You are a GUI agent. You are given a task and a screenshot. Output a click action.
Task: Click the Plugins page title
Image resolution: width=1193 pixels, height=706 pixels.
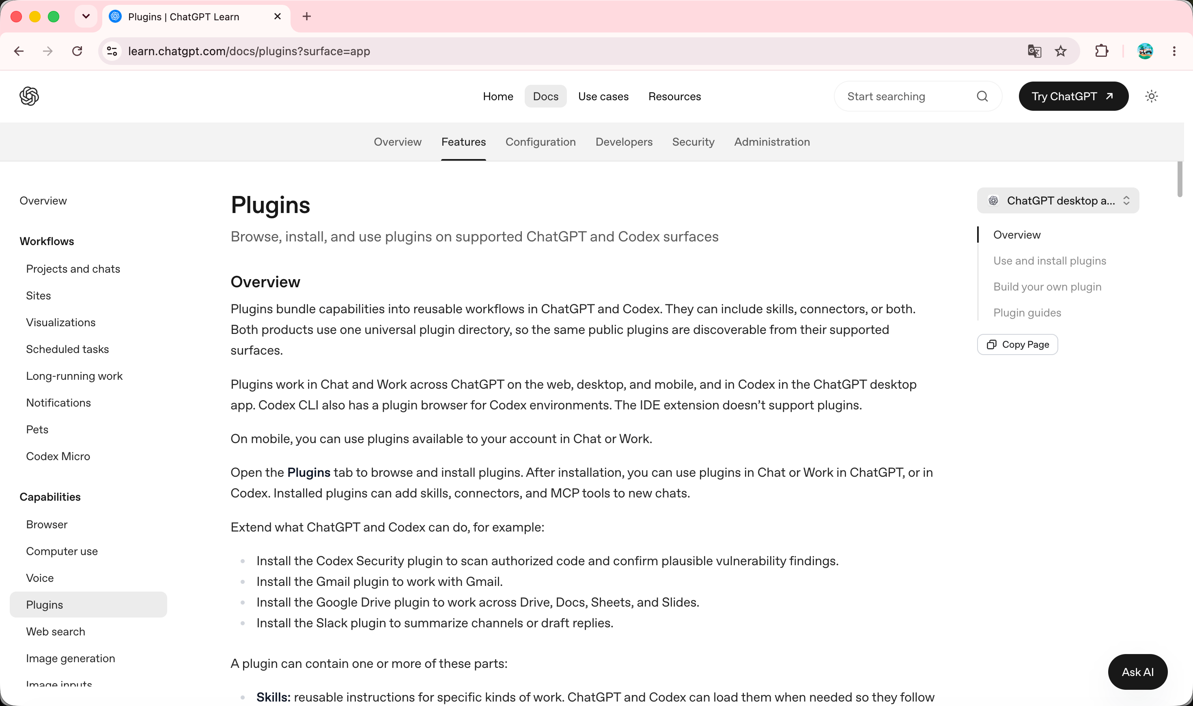click(270, 206)
